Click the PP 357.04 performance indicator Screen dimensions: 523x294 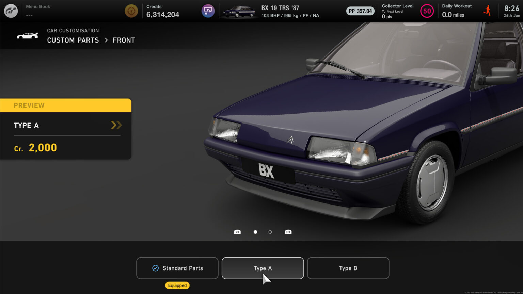(360, 11)
